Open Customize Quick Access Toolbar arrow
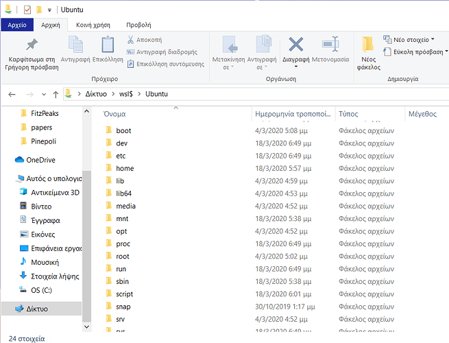The height and width of the screenshot is (343, 449). point(49,10)
